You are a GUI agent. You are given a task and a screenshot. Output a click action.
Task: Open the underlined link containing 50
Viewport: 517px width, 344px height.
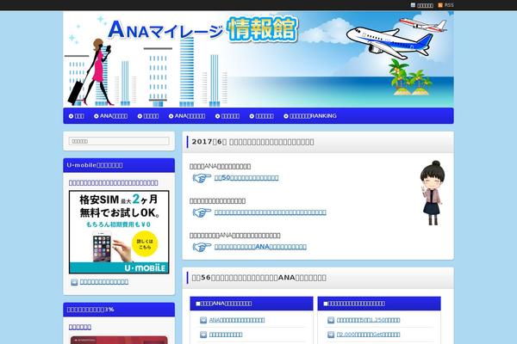click(246, 178)
